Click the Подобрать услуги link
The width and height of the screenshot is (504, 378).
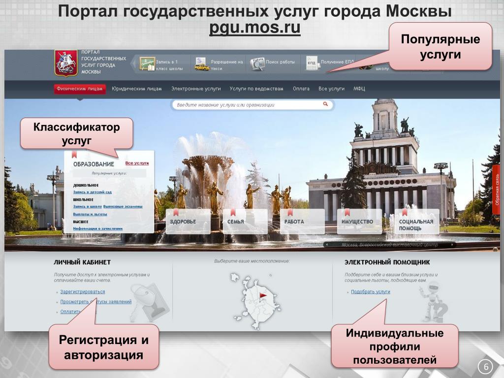point(370,292)
